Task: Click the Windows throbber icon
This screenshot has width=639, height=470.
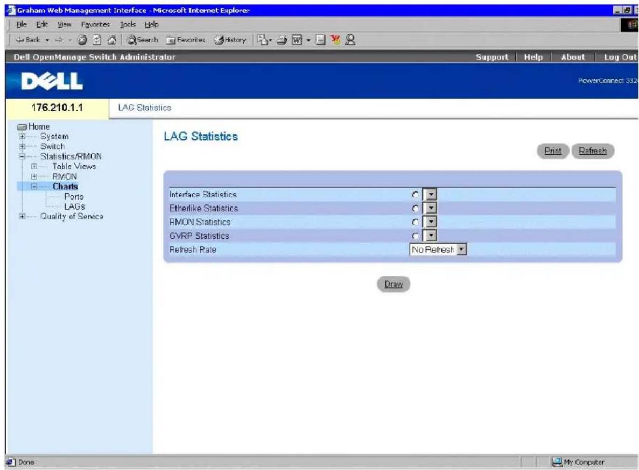Action: [632, 25]
